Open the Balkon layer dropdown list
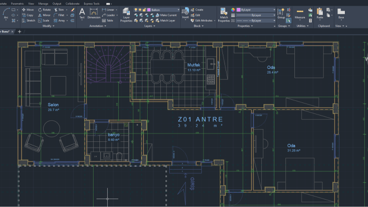 click(x=178, y=9)
